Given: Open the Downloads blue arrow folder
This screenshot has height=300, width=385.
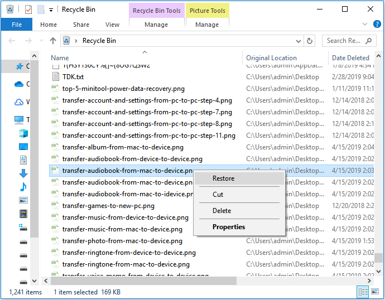Looking at the screenshot, I should [23, 173].
